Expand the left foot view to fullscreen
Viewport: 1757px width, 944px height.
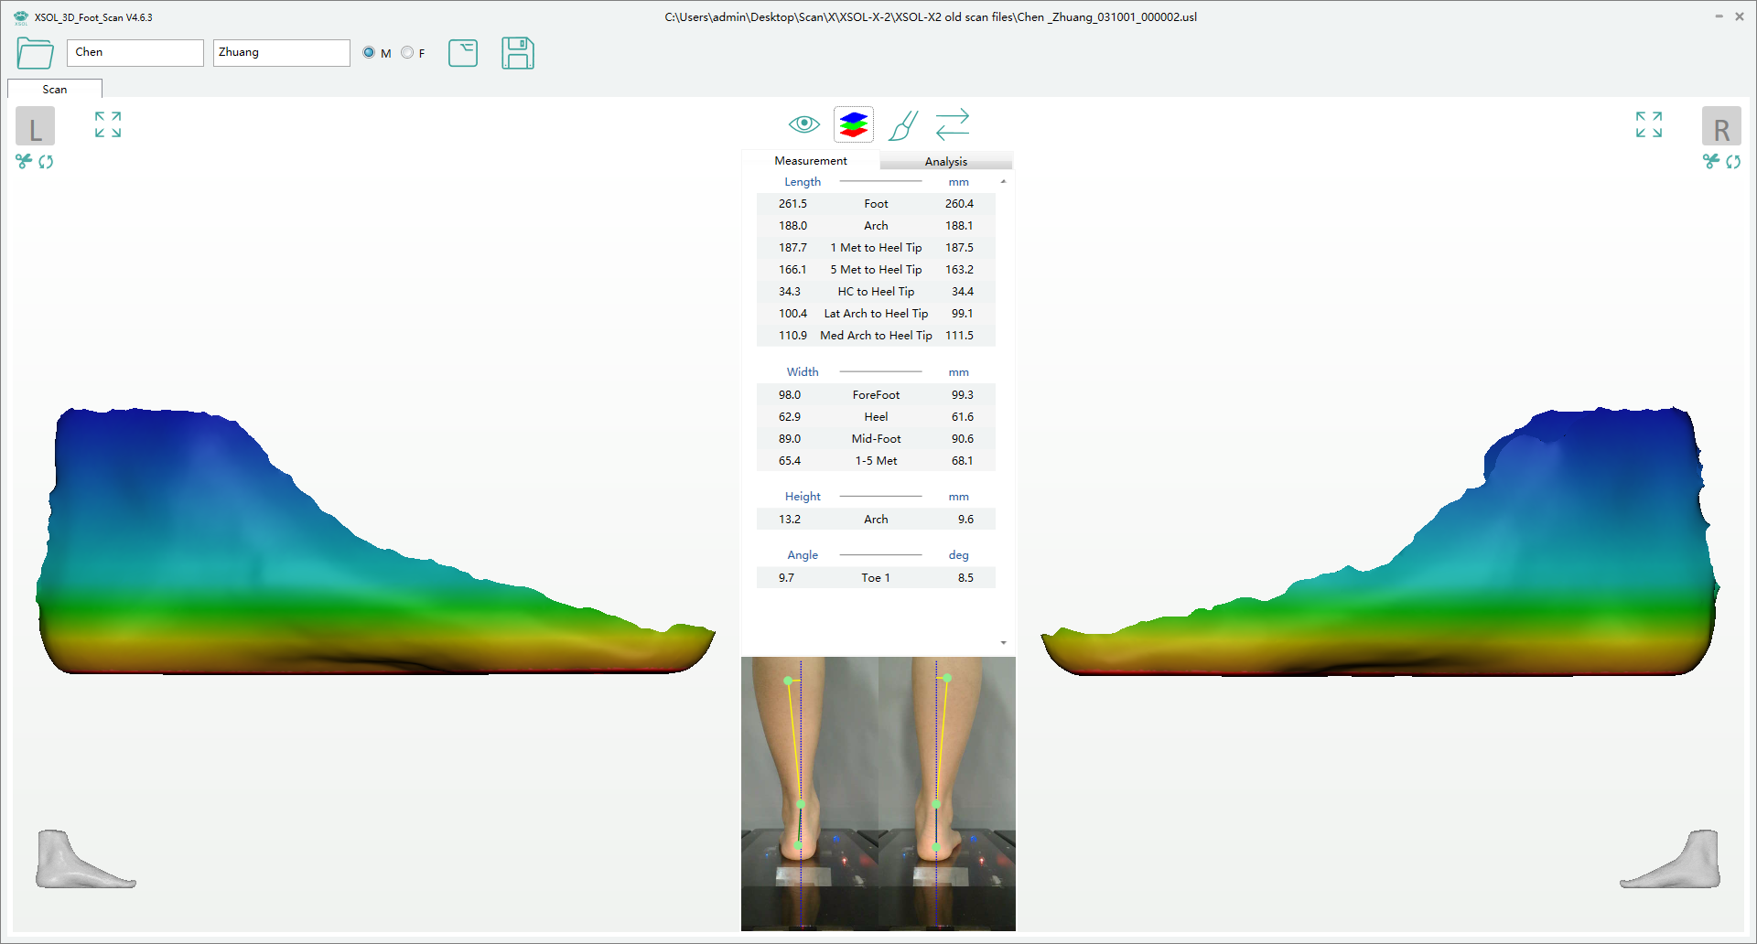[x=108, y=124]
